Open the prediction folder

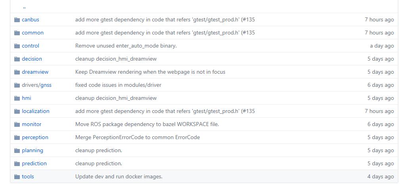(x=34, y=164)
